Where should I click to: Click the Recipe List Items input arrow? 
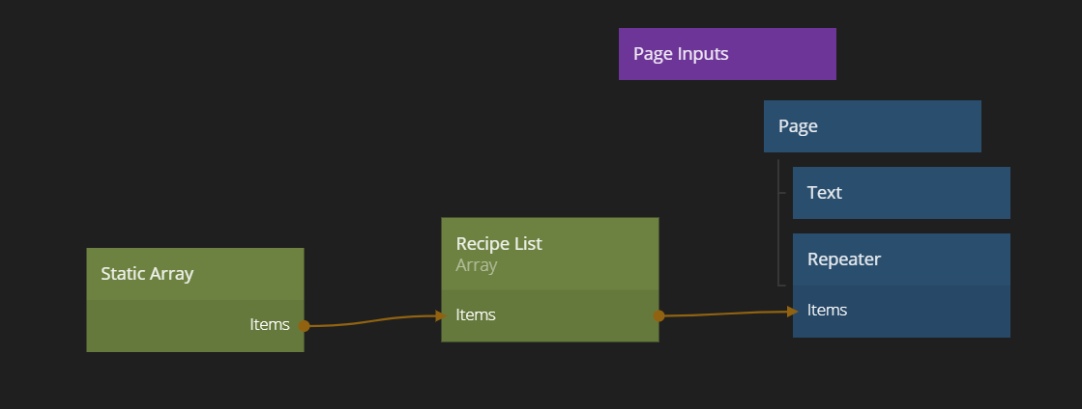pyautogui.click(x=441, y=315)
